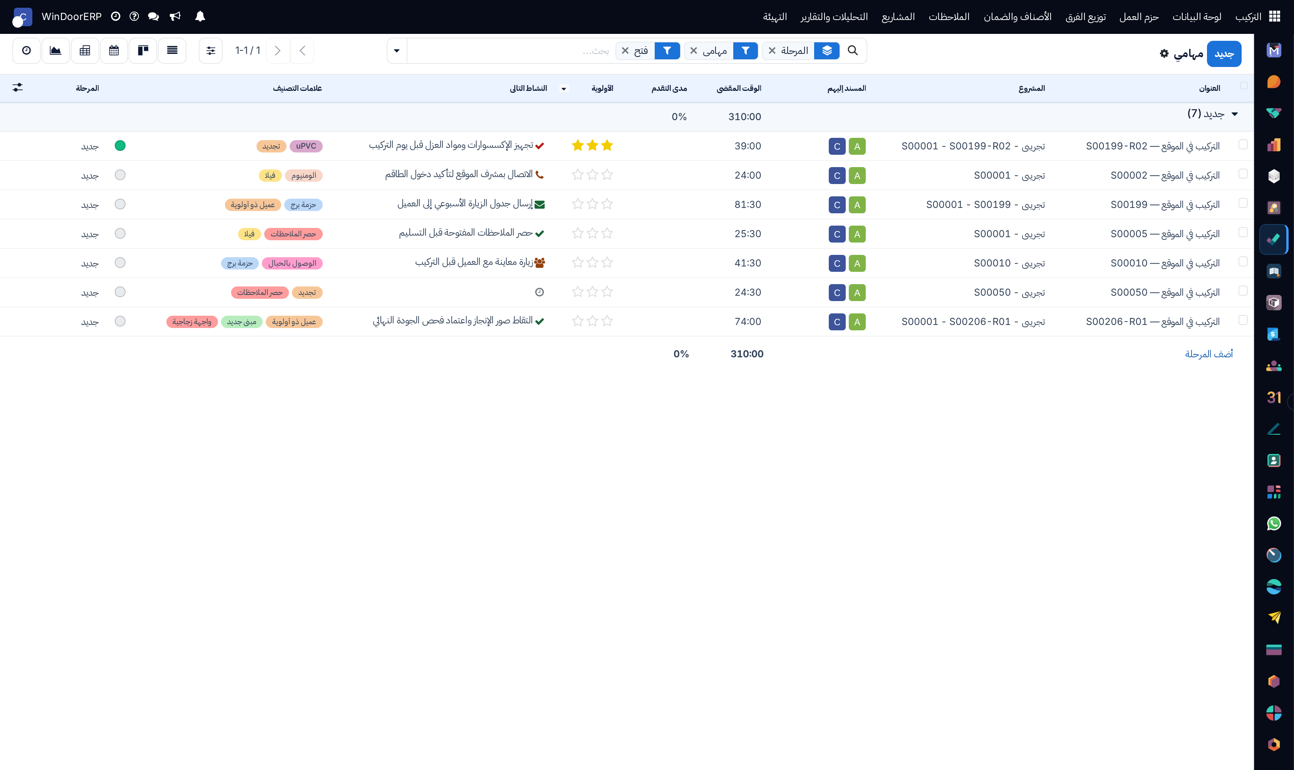
Task: Click the search magnifier icon
Action: tap(853, 50)
